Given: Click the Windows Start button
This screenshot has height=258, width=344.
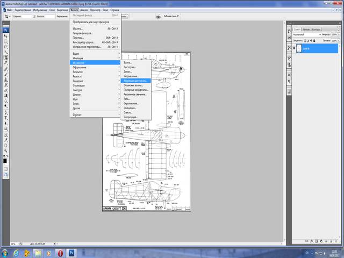Looking at the screenshot, I should pyautogui.click(x=4, y=253).
